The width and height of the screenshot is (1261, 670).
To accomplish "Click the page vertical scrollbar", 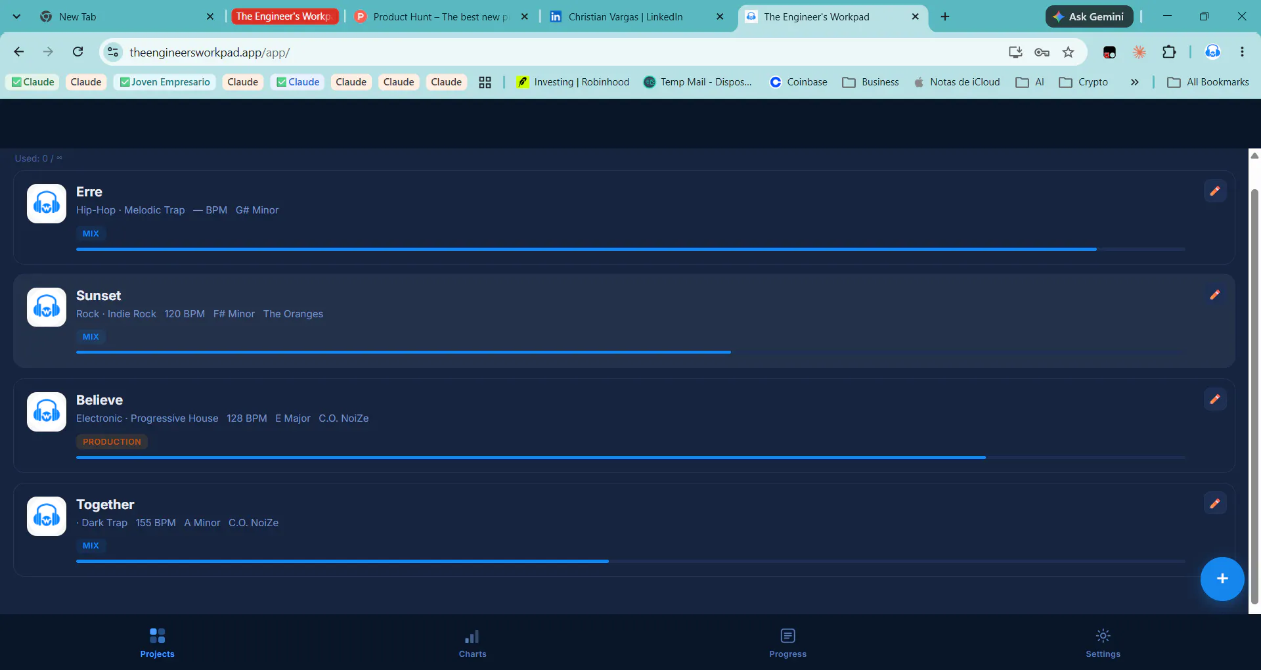I will (x=1254, y=396).
